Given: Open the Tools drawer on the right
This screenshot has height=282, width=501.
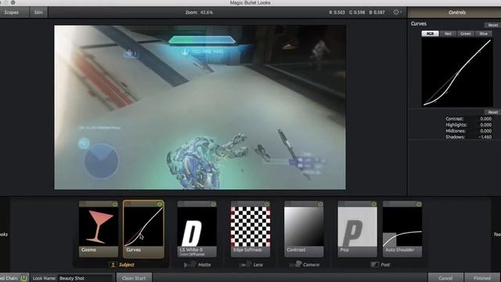Looking at the screenshot, I should pos(496,234).
